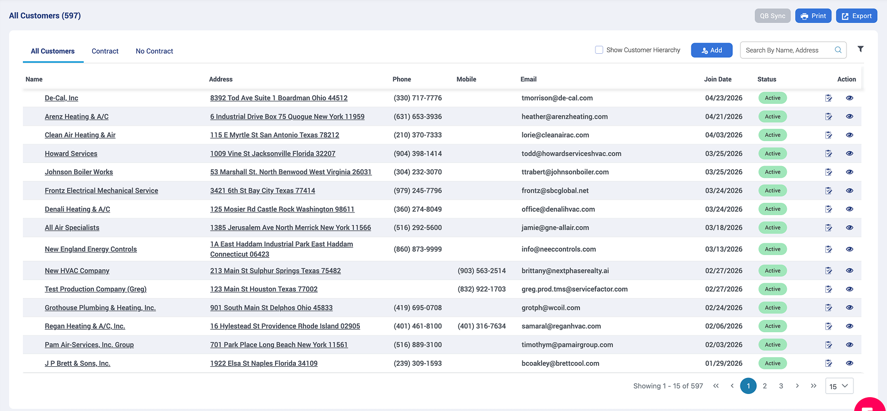Open edit icon for Frontz Electrical Mechanical Service
The image size is (887, 411).
(828, 191)
